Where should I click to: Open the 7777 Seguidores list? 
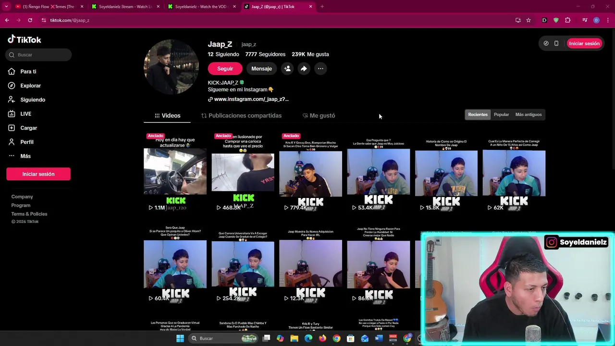point(265,54)
